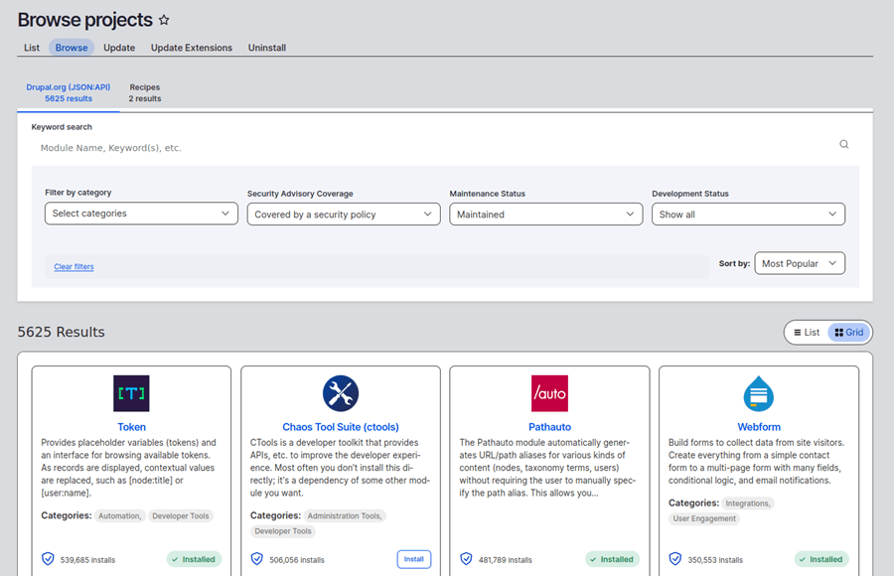Viewport: 894px width, 576px height.
Task: Click the 481,789 installs text
Action: click(x=506, y=560)
